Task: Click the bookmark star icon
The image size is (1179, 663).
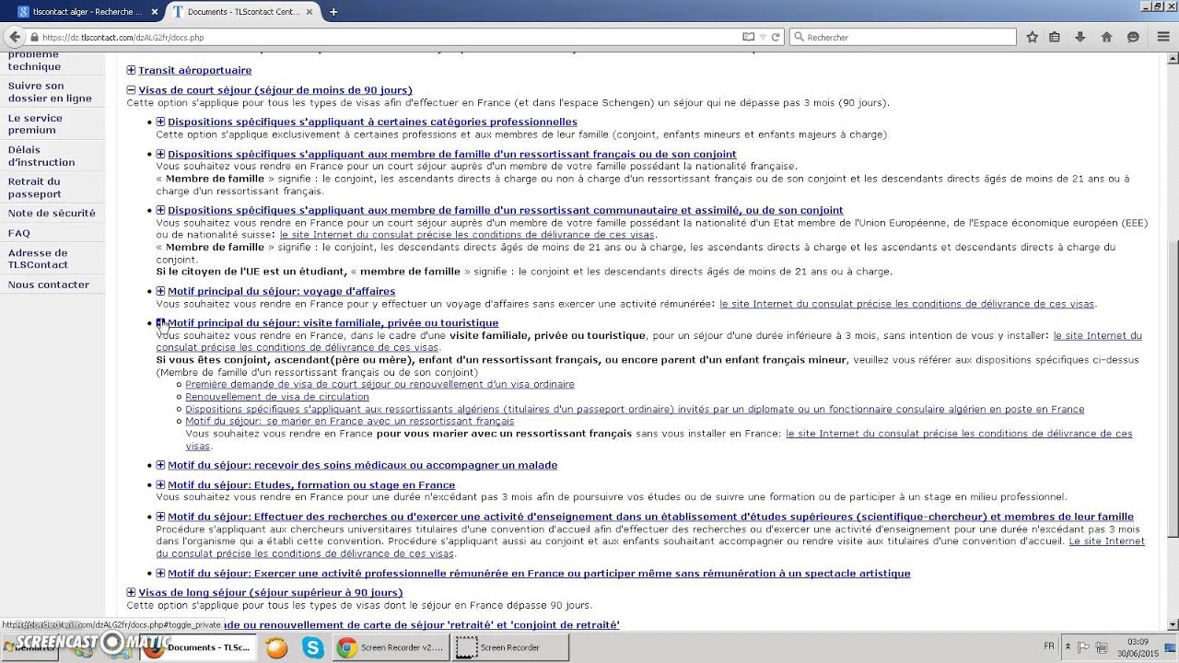Action: tap(1032, 38)
